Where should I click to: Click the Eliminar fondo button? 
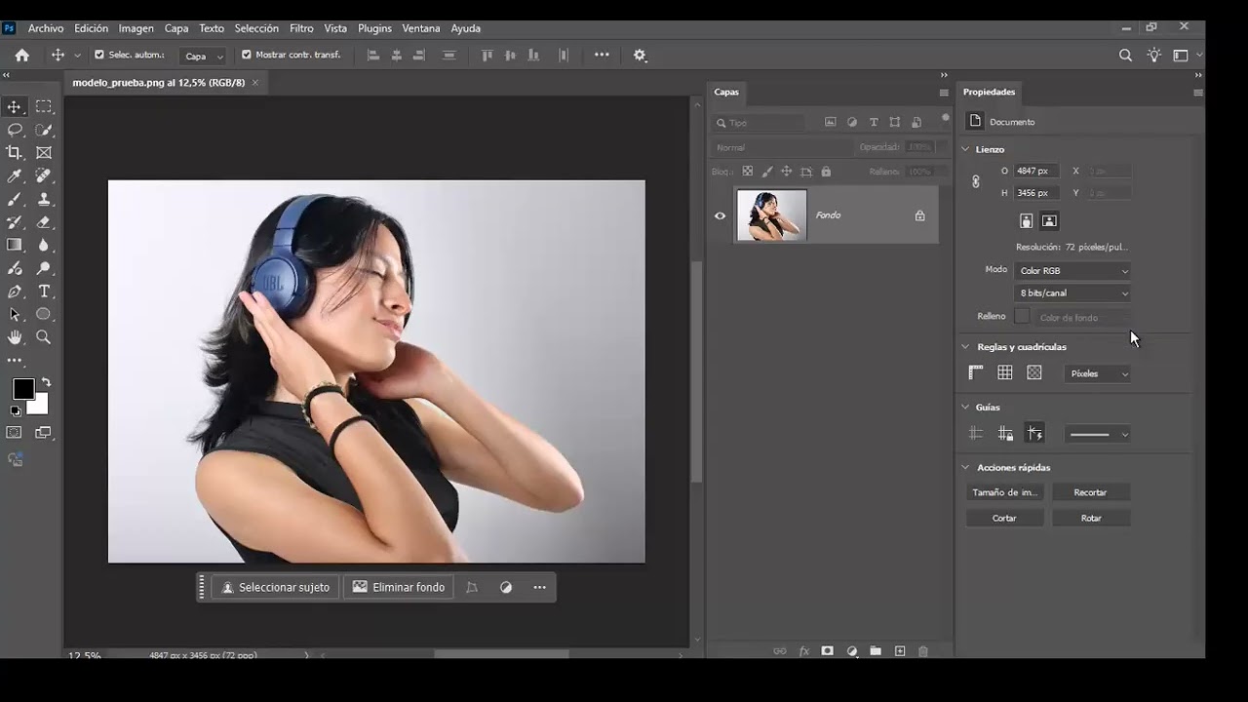click(398, 587)
